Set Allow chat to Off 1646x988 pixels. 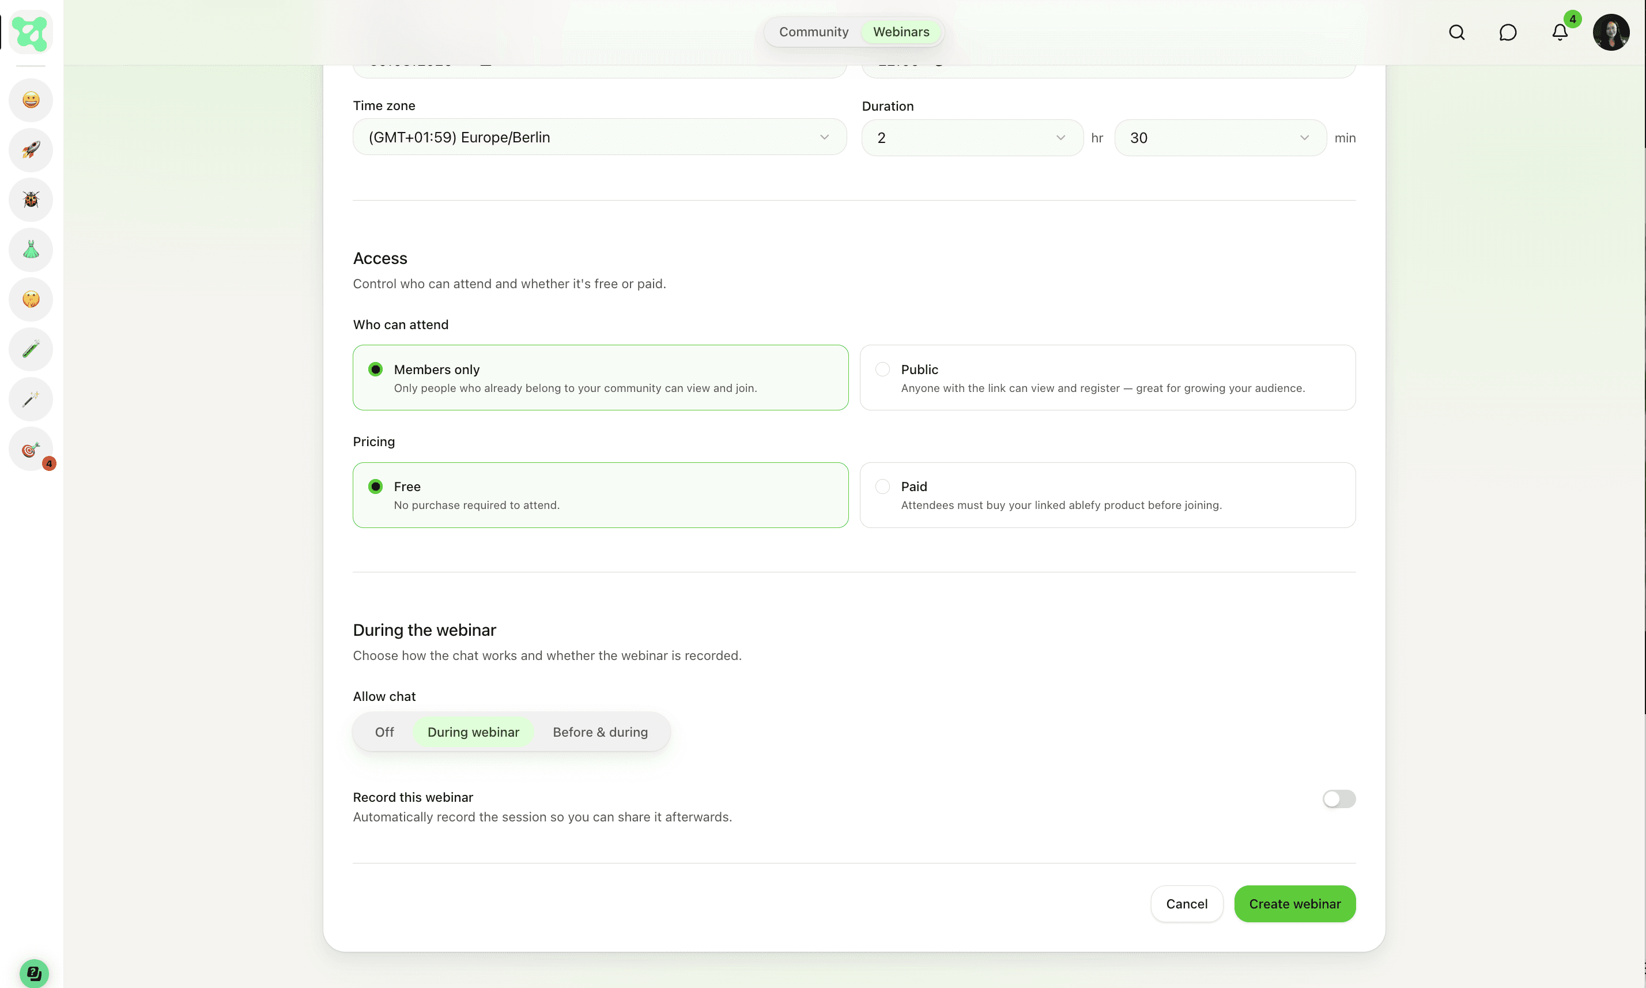(x=384, y=731)
